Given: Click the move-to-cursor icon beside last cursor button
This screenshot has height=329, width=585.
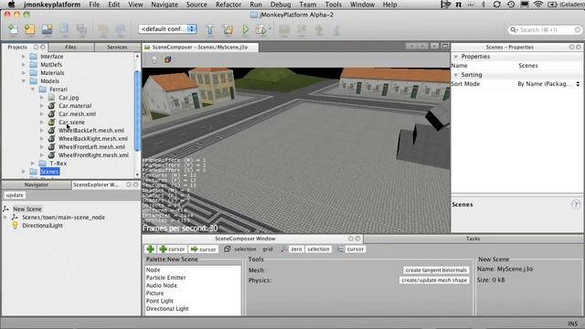Looking at the screenshot, I should coord(341,249).
